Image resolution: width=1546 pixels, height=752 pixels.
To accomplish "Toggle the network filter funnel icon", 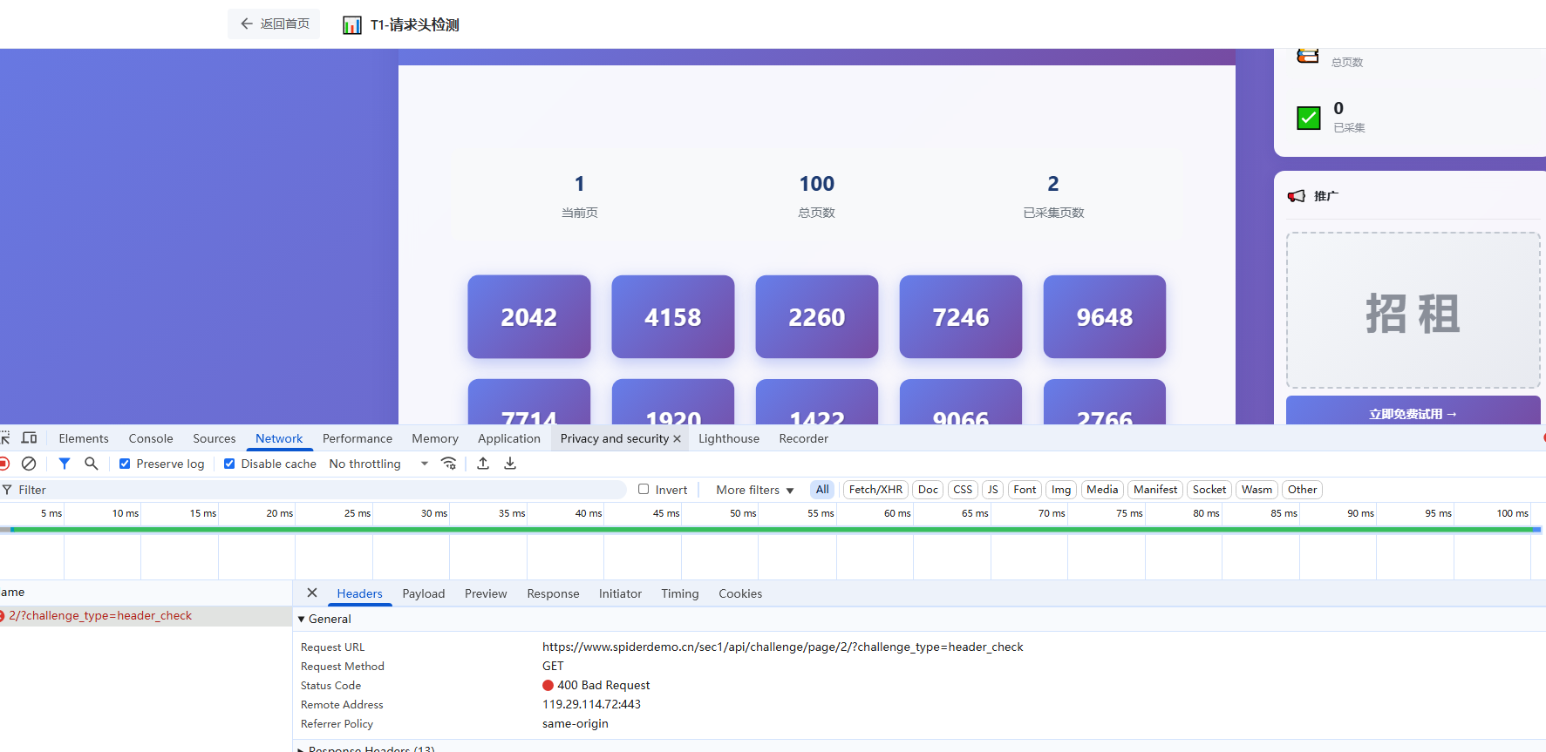I will (x=64, y=464).
